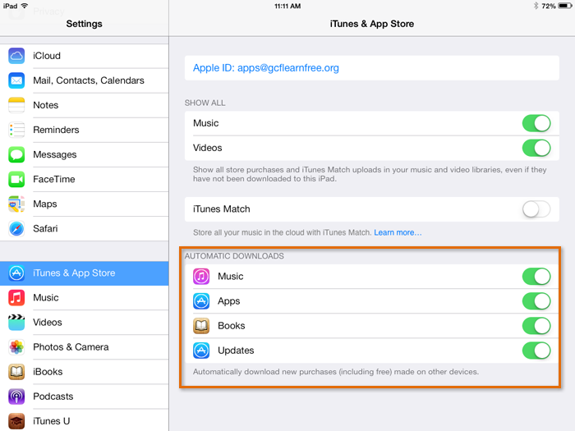Select Photos & Camera settings
575x431 pixels.
pyautogui.click(x=85, y=347)
